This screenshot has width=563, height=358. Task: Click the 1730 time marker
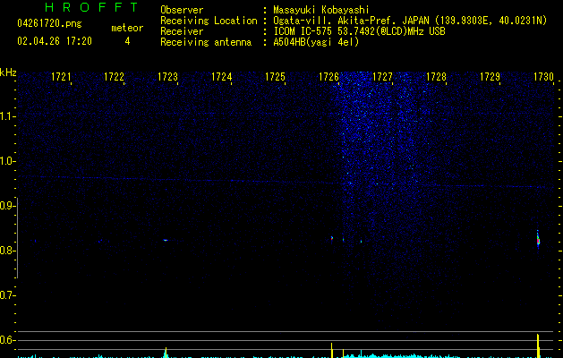(x=543, y=77)
